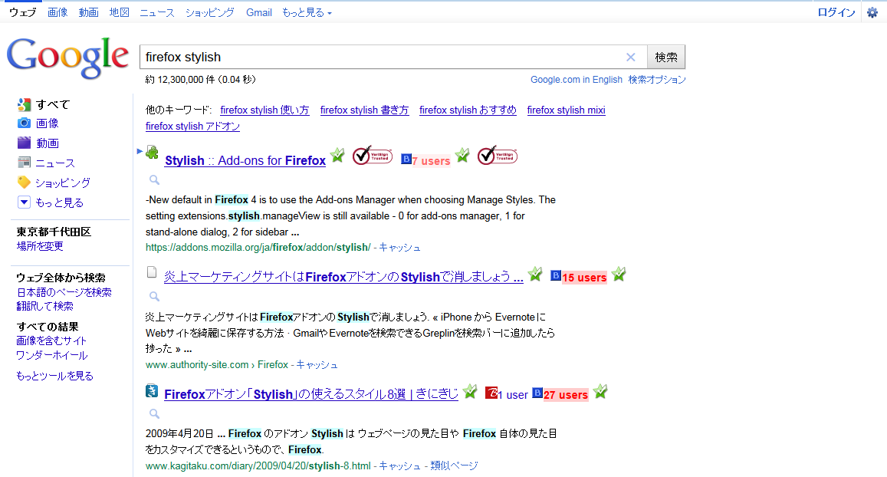Click red bookmark icon beside 1 user
Screen dimensions: 887x477
tap(491, 393)
